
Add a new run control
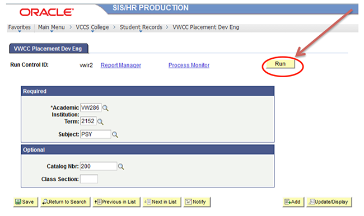point(293,202)
